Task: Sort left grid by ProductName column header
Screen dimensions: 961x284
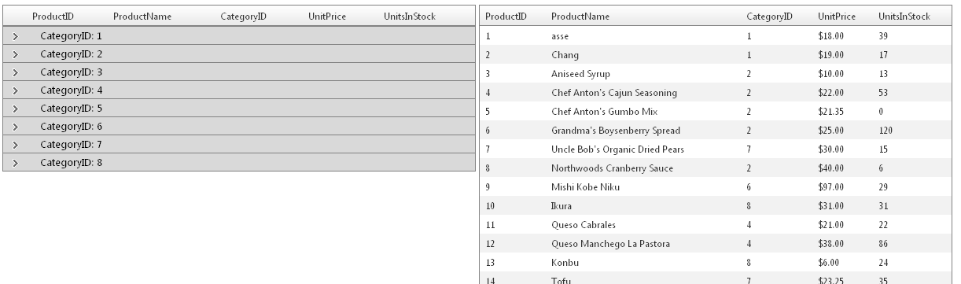Action: coord(142,17)
